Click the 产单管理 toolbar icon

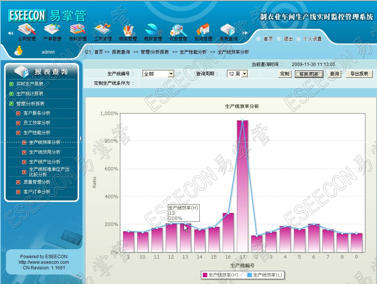coord(52,30)
